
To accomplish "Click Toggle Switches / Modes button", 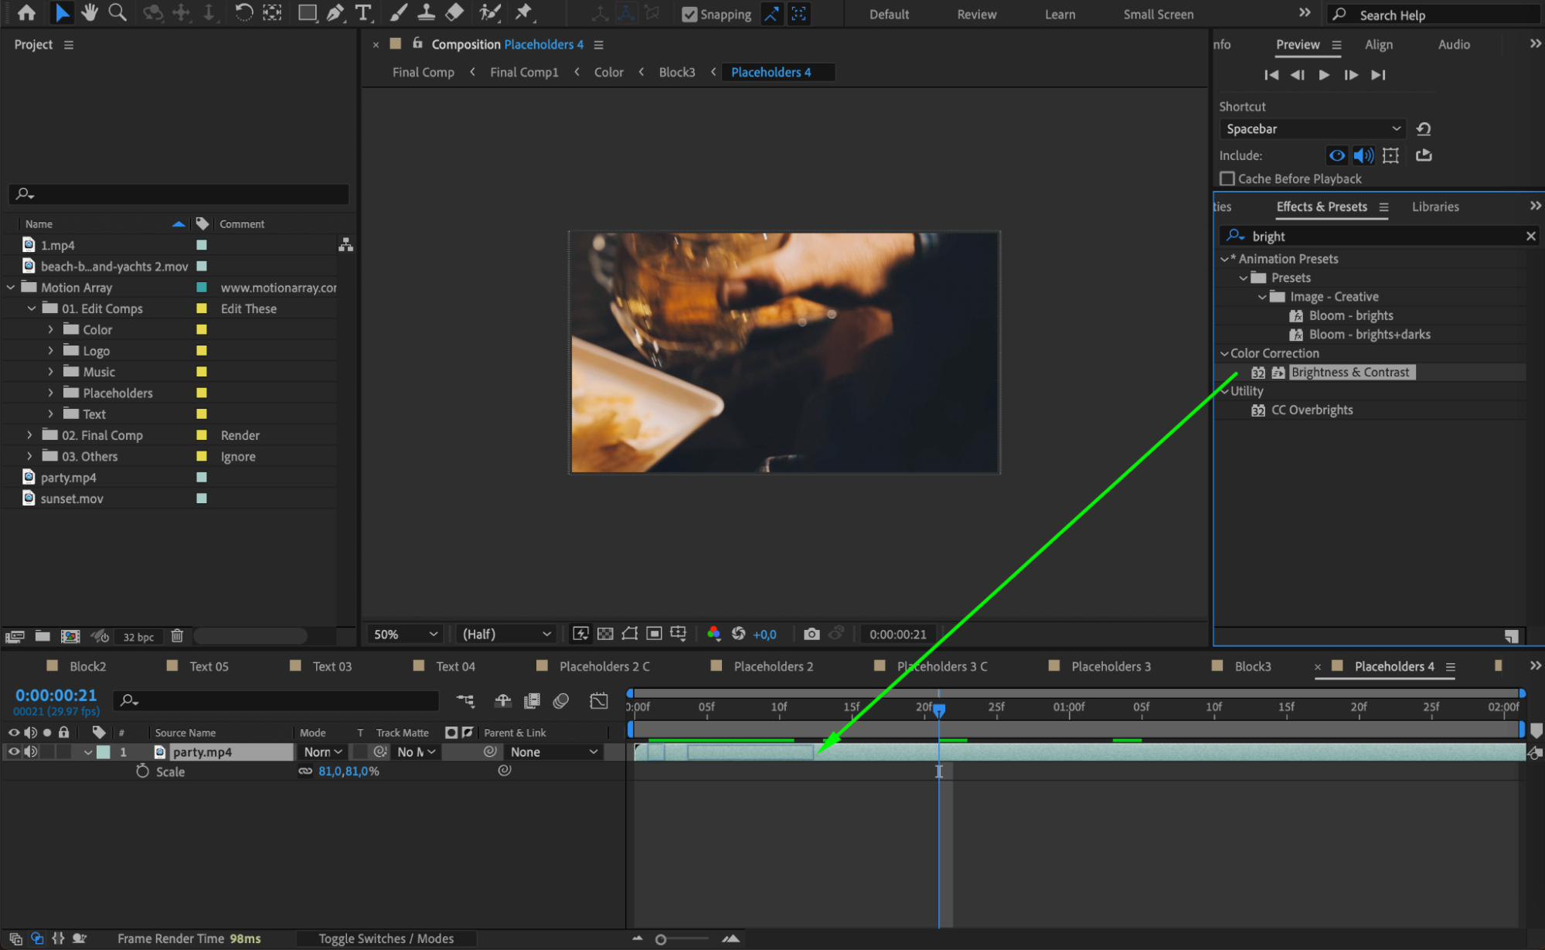I will [386, 938].
